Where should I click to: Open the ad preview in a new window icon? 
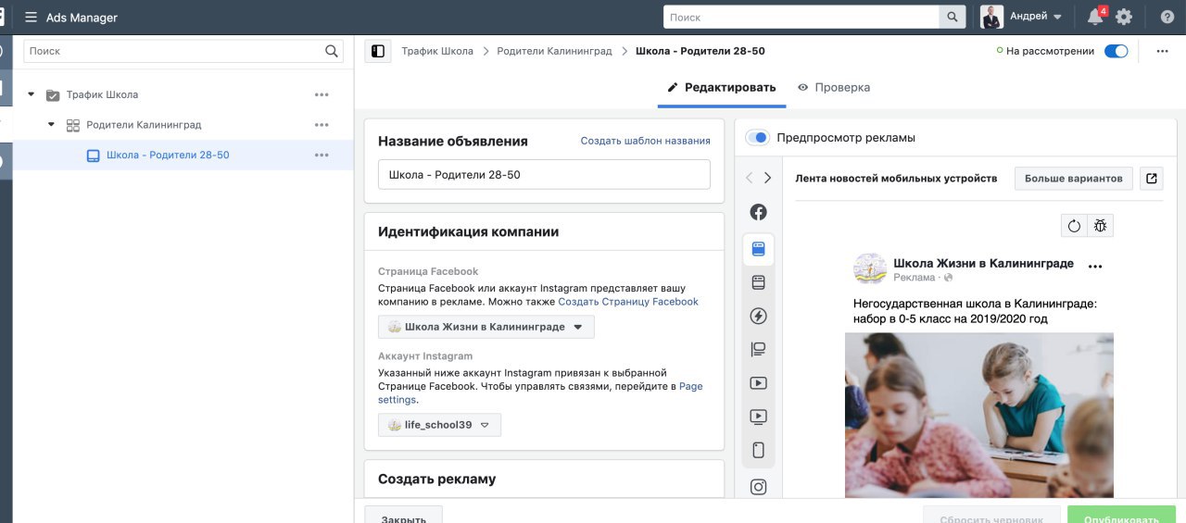(x=1151, y=179)
